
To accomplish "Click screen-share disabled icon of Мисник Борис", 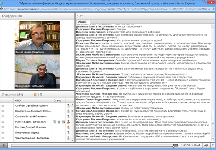I will pos(63,122).
